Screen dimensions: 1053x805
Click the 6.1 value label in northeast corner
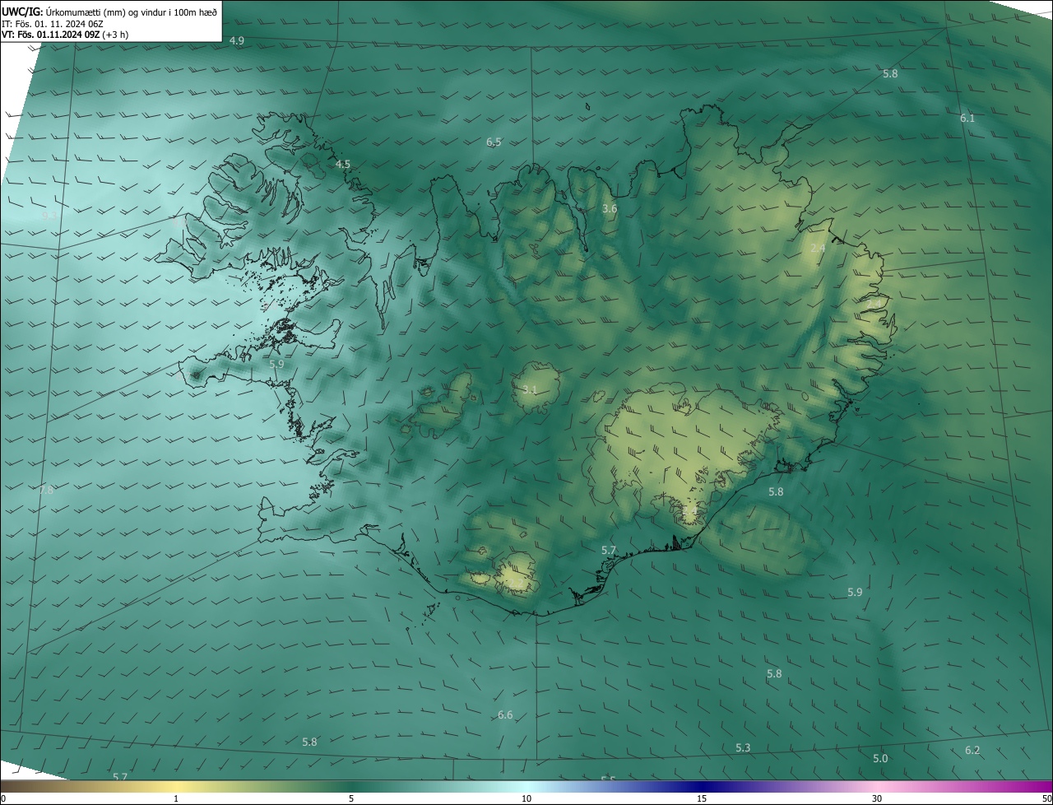click(967, 119)
